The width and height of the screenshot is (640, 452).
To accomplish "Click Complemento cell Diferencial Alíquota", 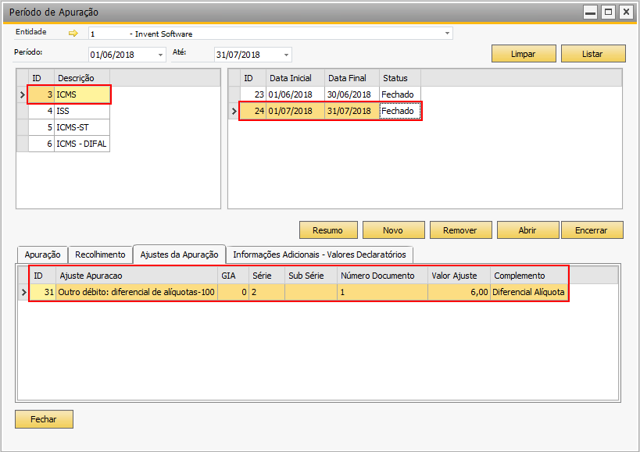I will pyautogui.click(x=529, y=292).
